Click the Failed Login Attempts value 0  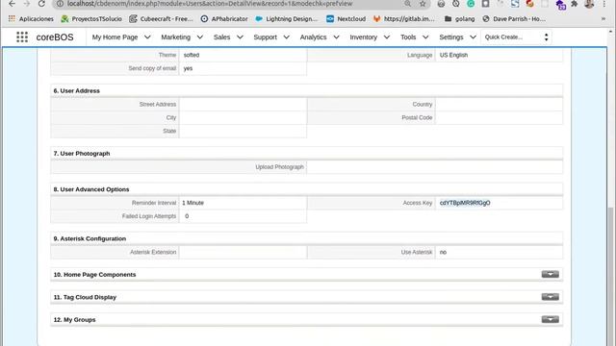pos(187,216)
